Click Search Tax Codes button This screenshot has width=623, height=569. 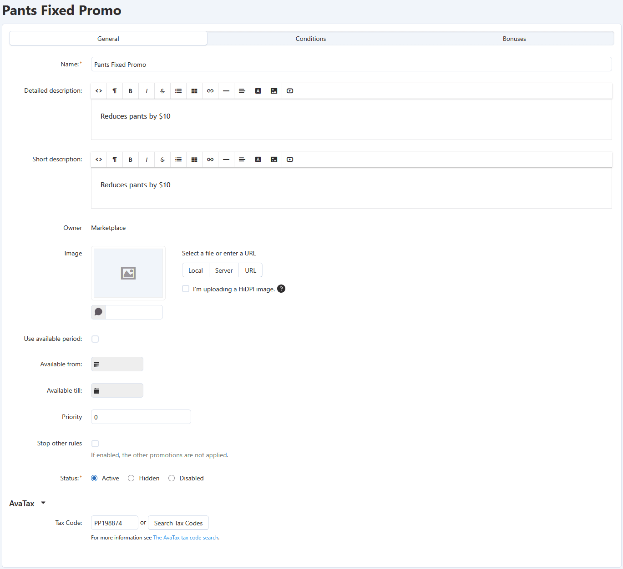(178, 523)
